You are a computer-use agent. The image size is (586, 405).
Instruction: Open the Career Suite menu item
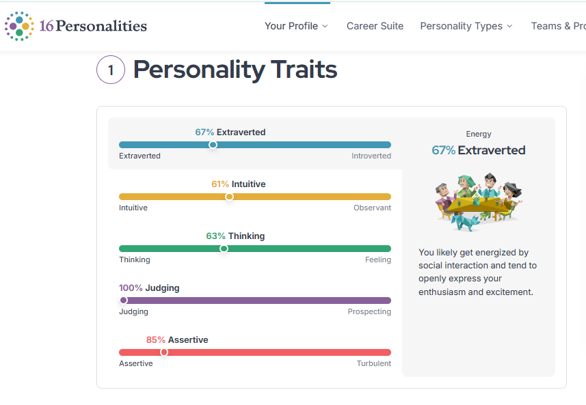(x=375, y=26)
